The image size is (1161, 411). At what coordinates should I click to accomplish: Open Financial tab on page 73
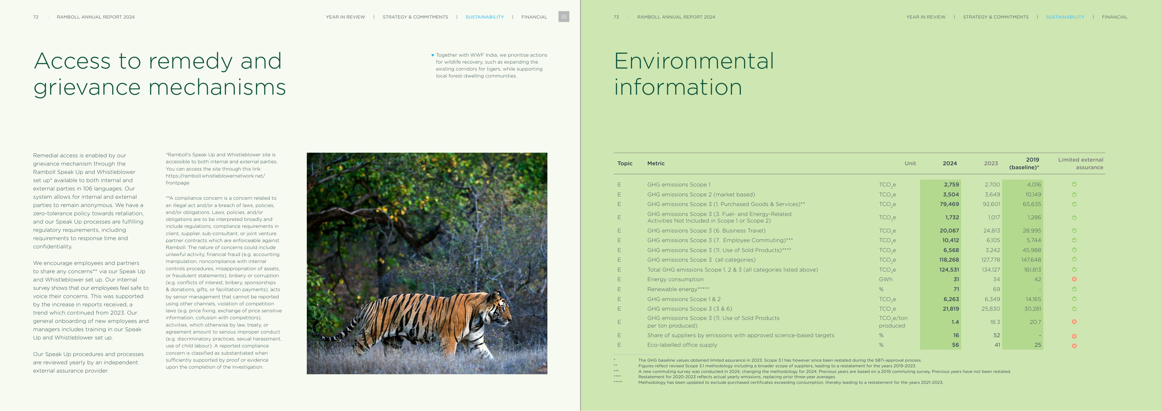pyautogui.click(x=1115, y=17)
